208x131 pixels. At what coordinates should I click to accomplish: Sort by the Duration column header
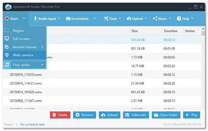(x=171, y=31)
